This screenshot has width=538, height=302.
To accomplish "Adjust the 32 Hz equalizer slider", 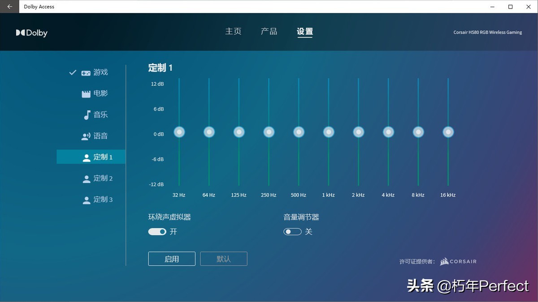I will [x=179, y=132].
